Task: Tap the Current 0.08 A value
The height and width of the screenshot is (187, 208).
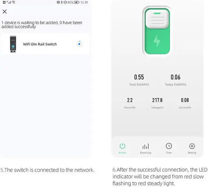Action: (x=185, y=100)
